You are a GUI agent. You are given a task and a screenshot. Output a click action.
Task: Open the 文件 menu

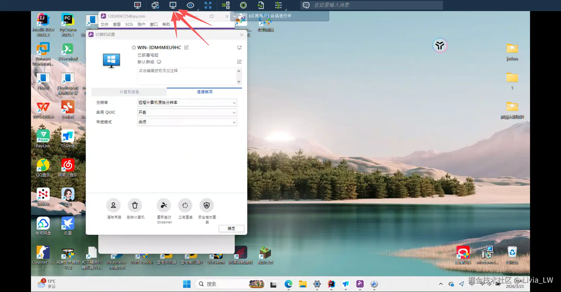coord(104,24)
